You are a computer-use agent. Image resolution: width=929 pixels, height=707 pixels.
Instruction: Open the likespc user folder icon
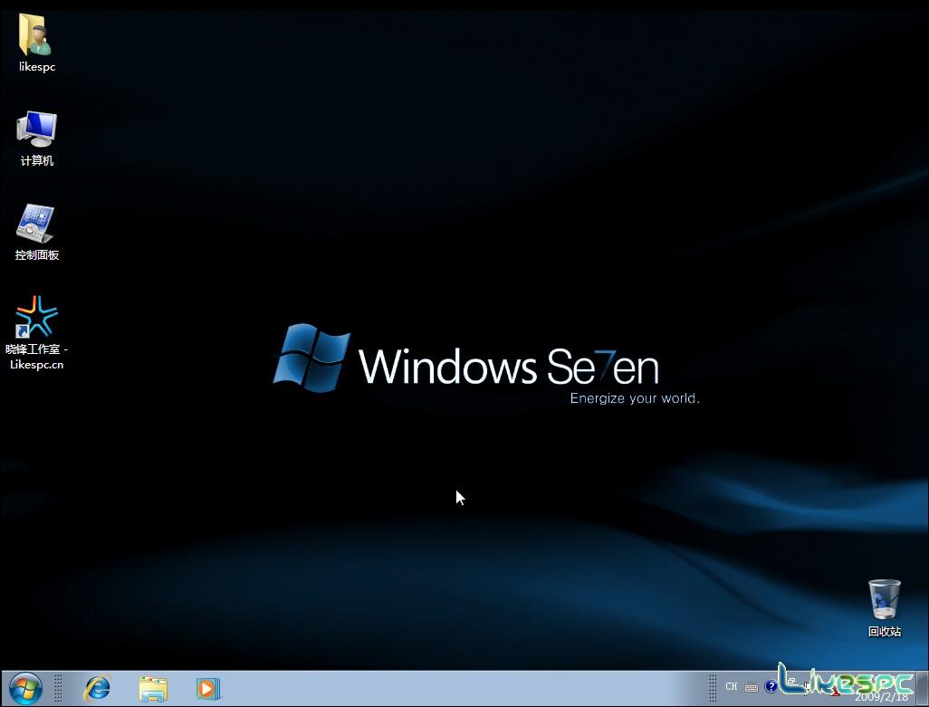(36, 36)
